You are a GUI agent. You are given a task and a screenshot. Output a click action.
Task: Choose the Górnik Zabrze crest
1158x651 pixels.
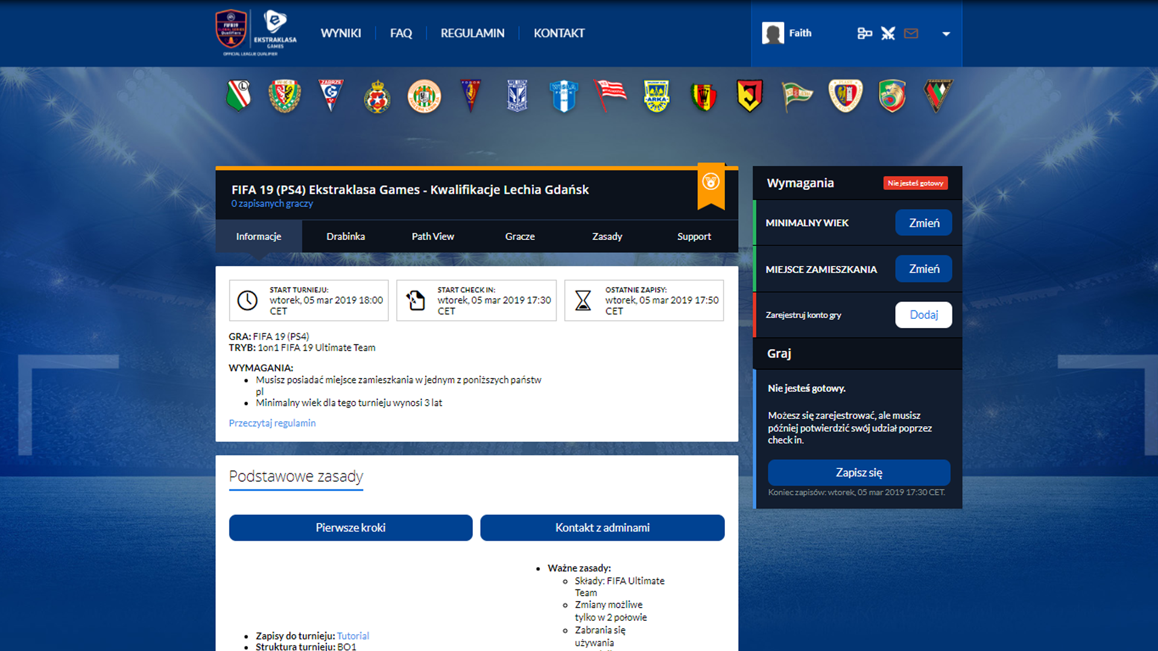[331, 95]
